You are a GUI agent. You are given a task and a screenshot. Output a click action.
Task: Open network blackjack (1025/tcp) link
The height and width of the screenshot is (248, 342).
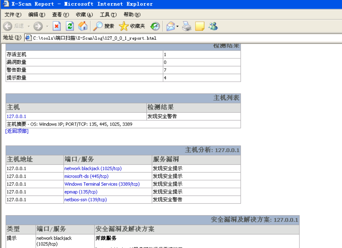click(93, 168)
